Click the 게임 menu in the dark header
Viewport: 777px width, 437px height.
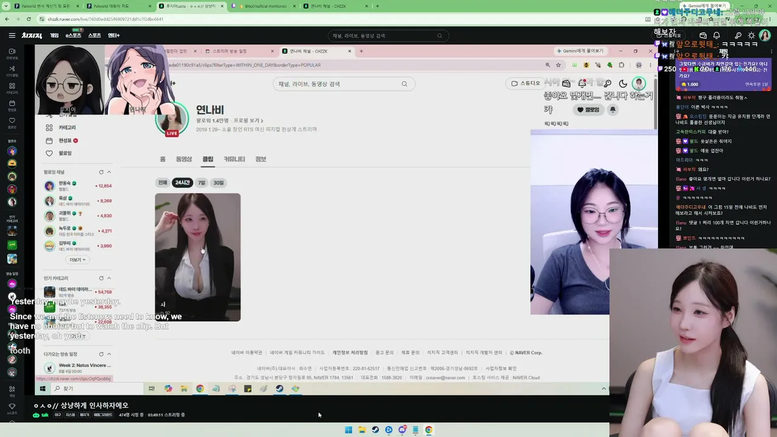click(54, 35)
